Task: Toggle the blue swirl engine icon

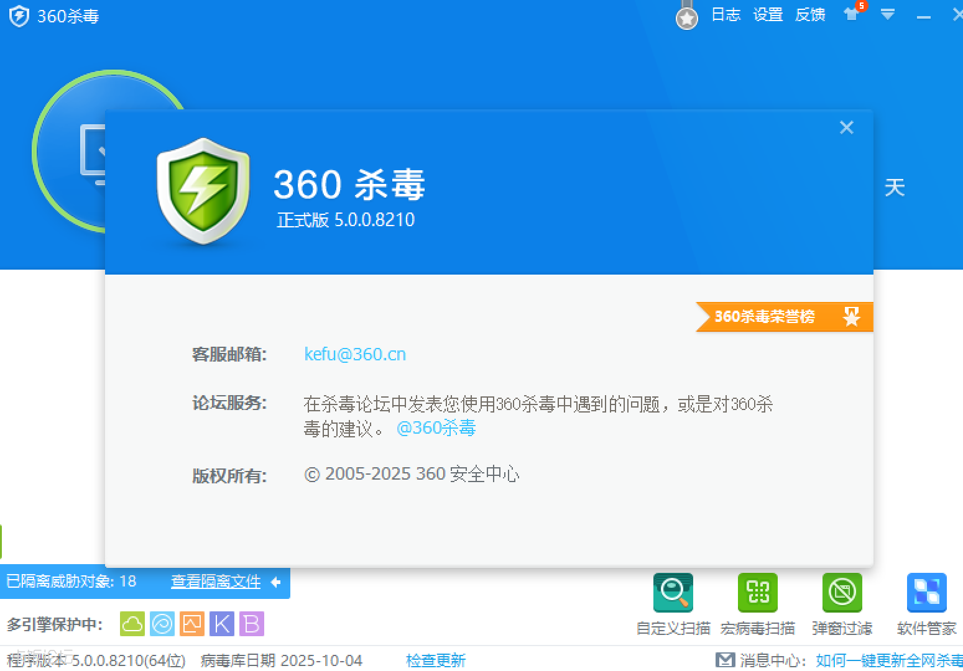Action: click(162, 624)
